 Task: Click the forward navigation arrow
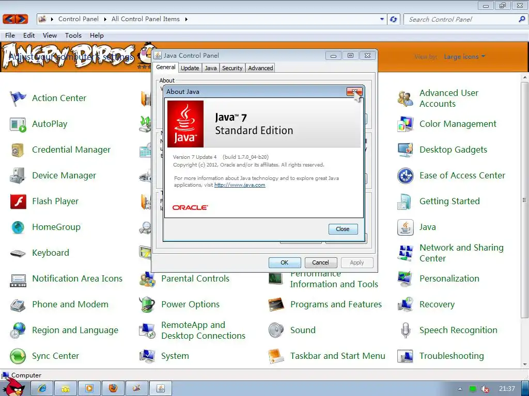22,19
